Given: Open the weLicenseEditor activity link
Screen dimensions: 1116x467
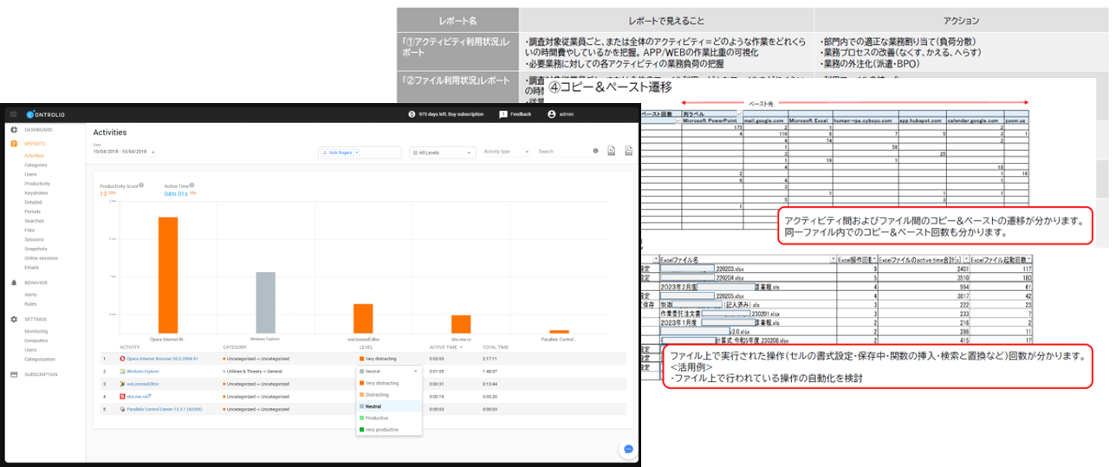Looking at the screenshot, I should (x=141, y=383).
